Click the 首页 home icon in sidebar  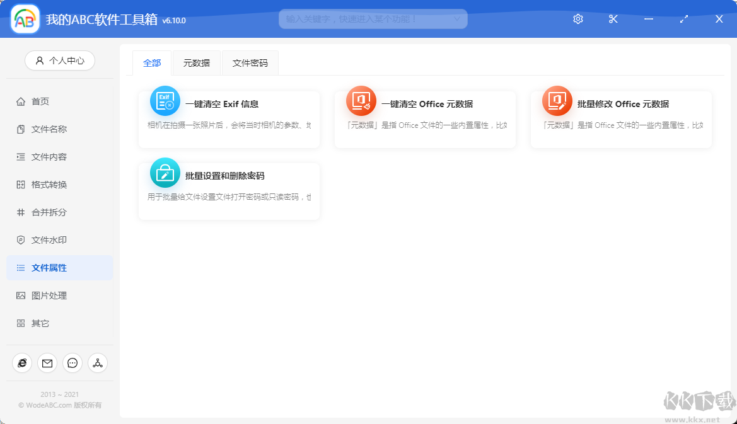[21, 101]
